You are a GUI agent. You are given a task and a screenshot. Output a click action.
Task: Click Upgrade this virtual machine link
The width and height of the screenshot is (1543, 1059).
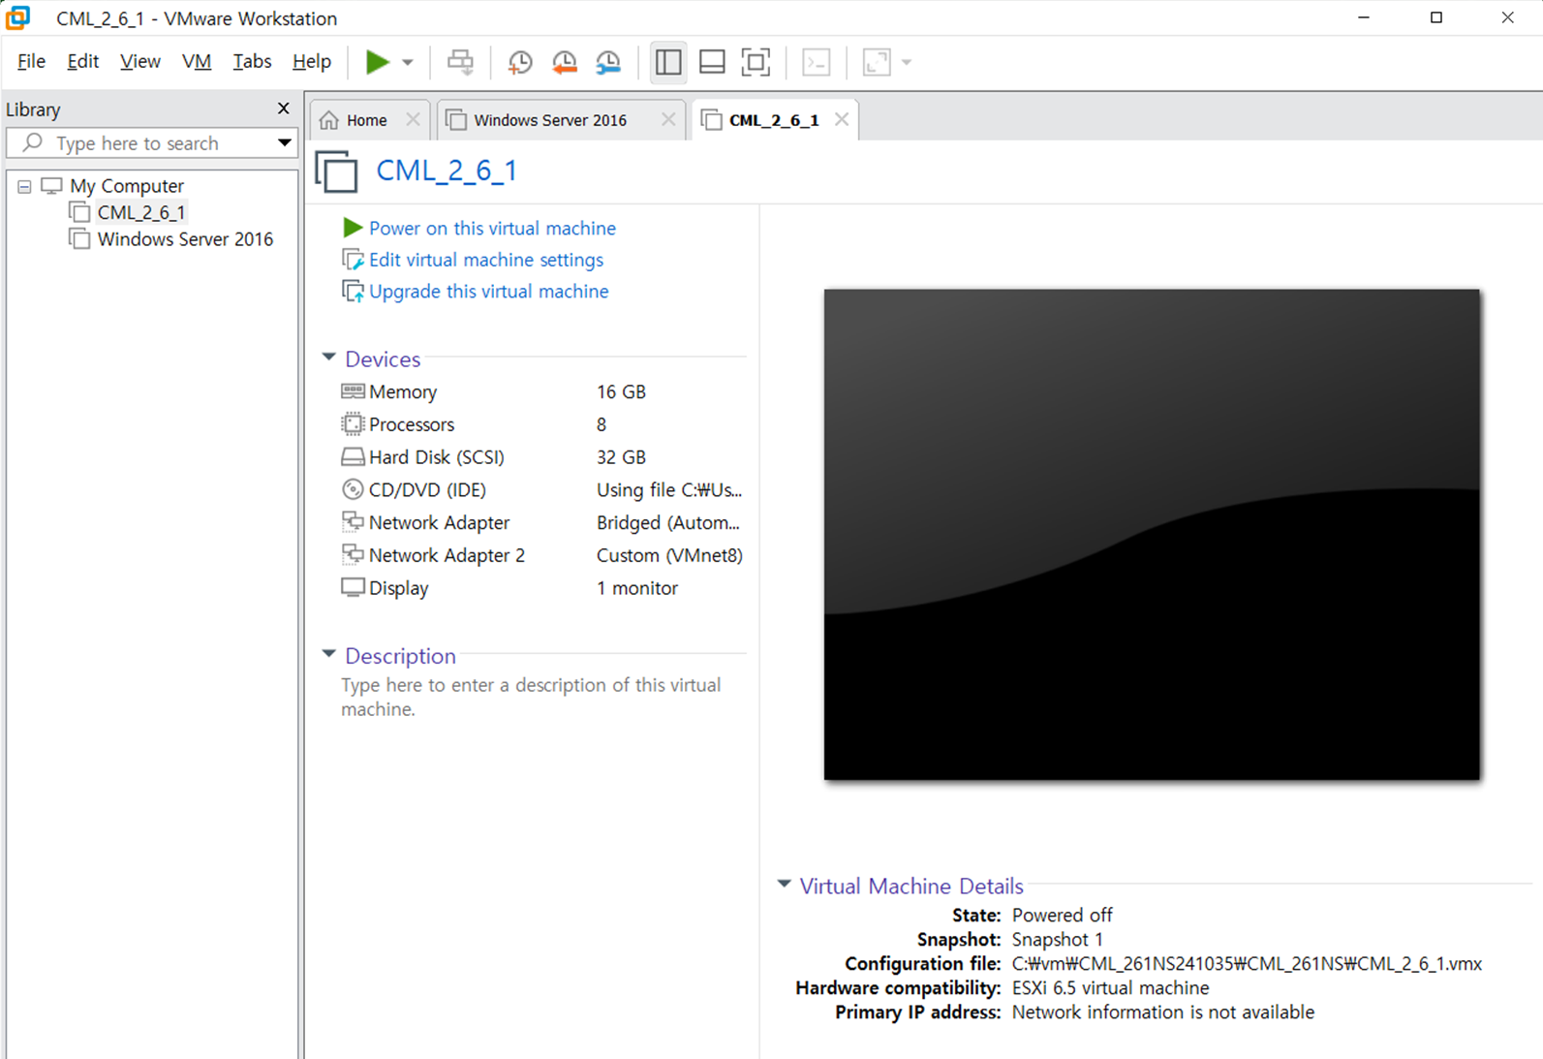point(489,292)
